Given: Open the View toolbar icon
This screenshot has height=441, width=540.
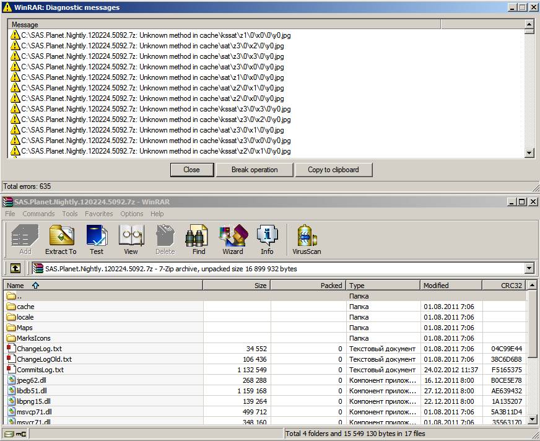Looking at the screenshot, I should [x=131, y=239].
